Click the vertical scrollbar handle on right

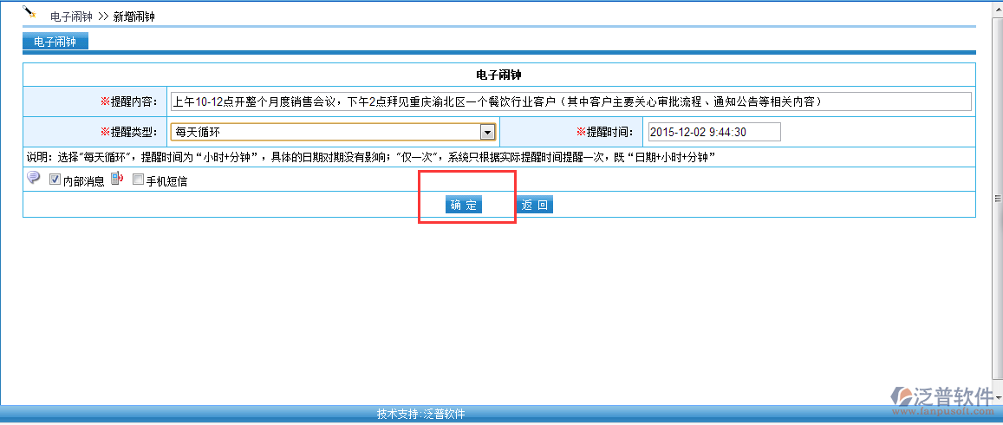(997, 199)
